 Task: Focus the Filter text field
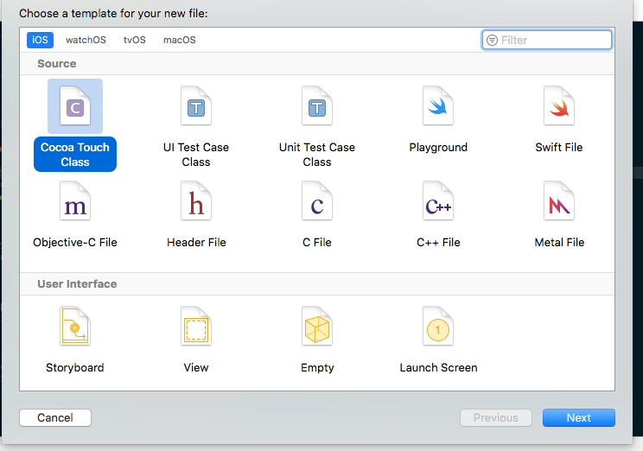546,41
